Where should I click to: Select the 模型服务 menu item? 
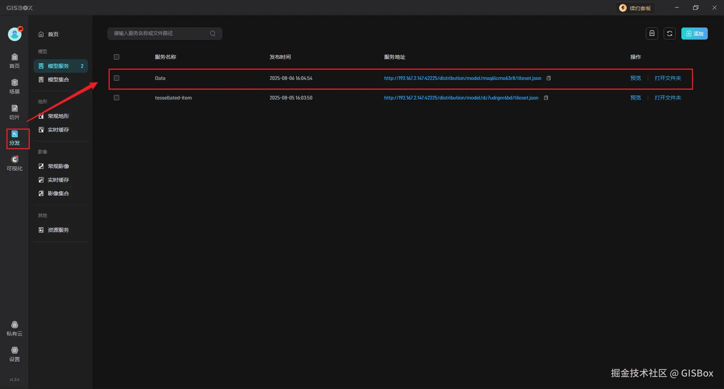pos(61,66)
